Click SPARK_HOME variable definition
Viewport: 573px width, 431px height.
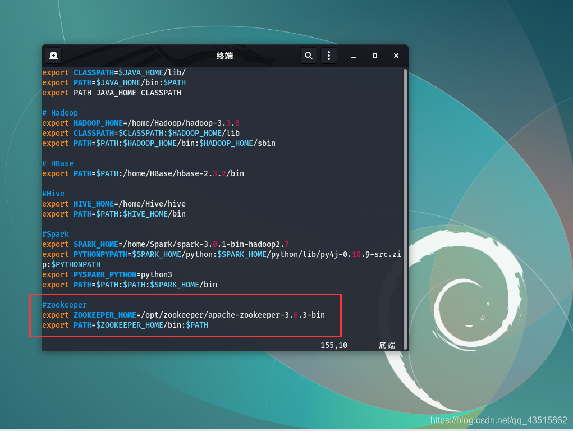(x=96, y=244)
